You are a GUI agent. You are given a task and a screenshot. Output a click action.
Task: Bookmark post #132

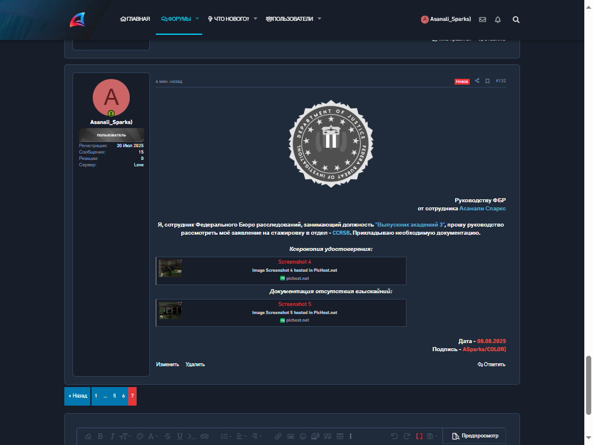(x=488, y=81)
